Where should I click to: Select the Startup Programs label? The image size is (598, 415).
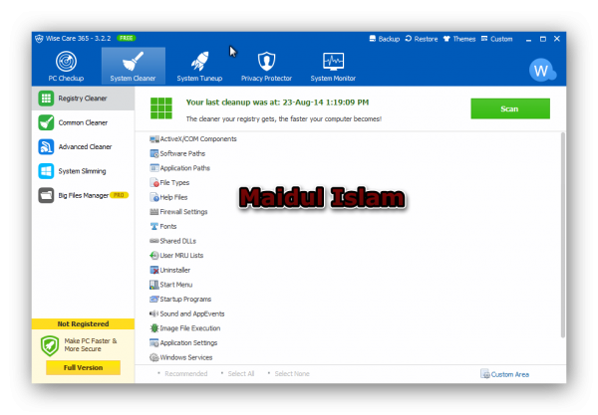[x=185, y=300]
